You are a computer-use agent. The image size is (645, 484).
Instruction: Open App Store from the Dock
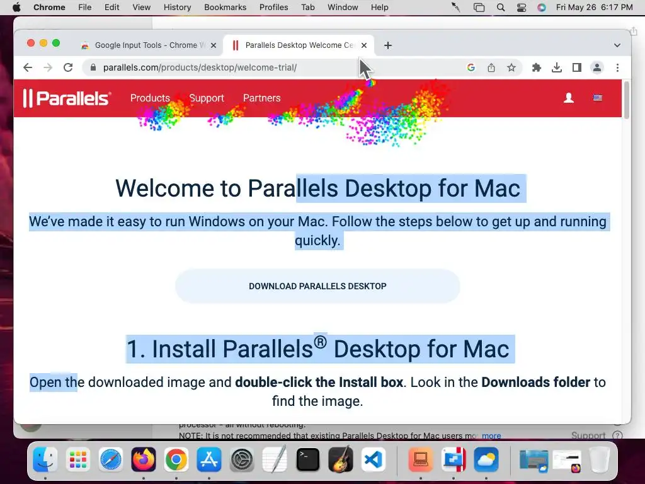click(x=209, y=459)
